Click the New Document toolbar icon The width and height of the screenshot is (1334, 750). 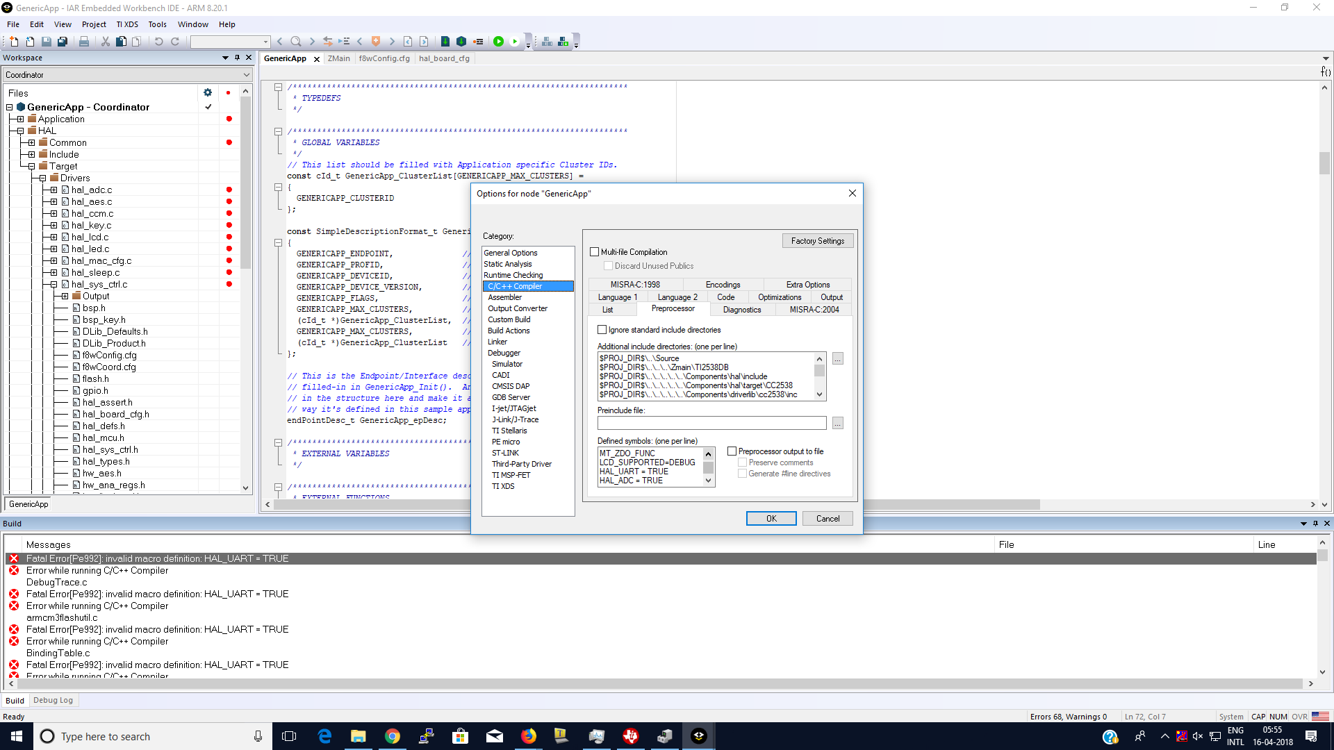(x=14, y=42)
